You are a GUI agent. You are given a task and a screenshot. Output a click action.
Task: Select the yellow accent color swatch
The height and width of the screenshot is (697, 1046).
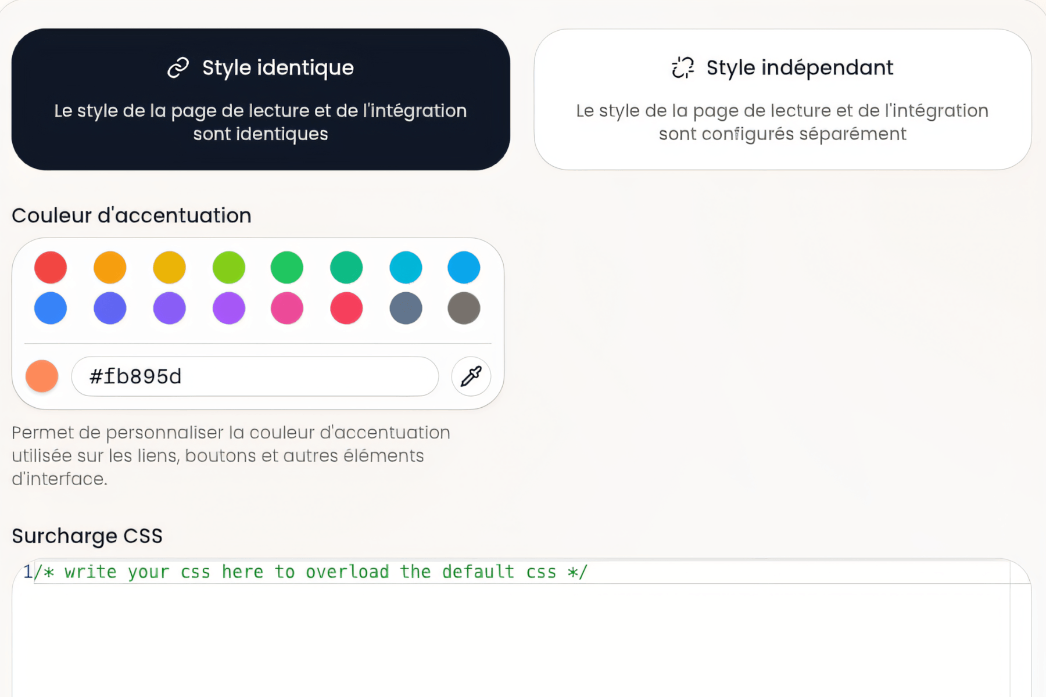pyautogui.click(x=169, y=268)
